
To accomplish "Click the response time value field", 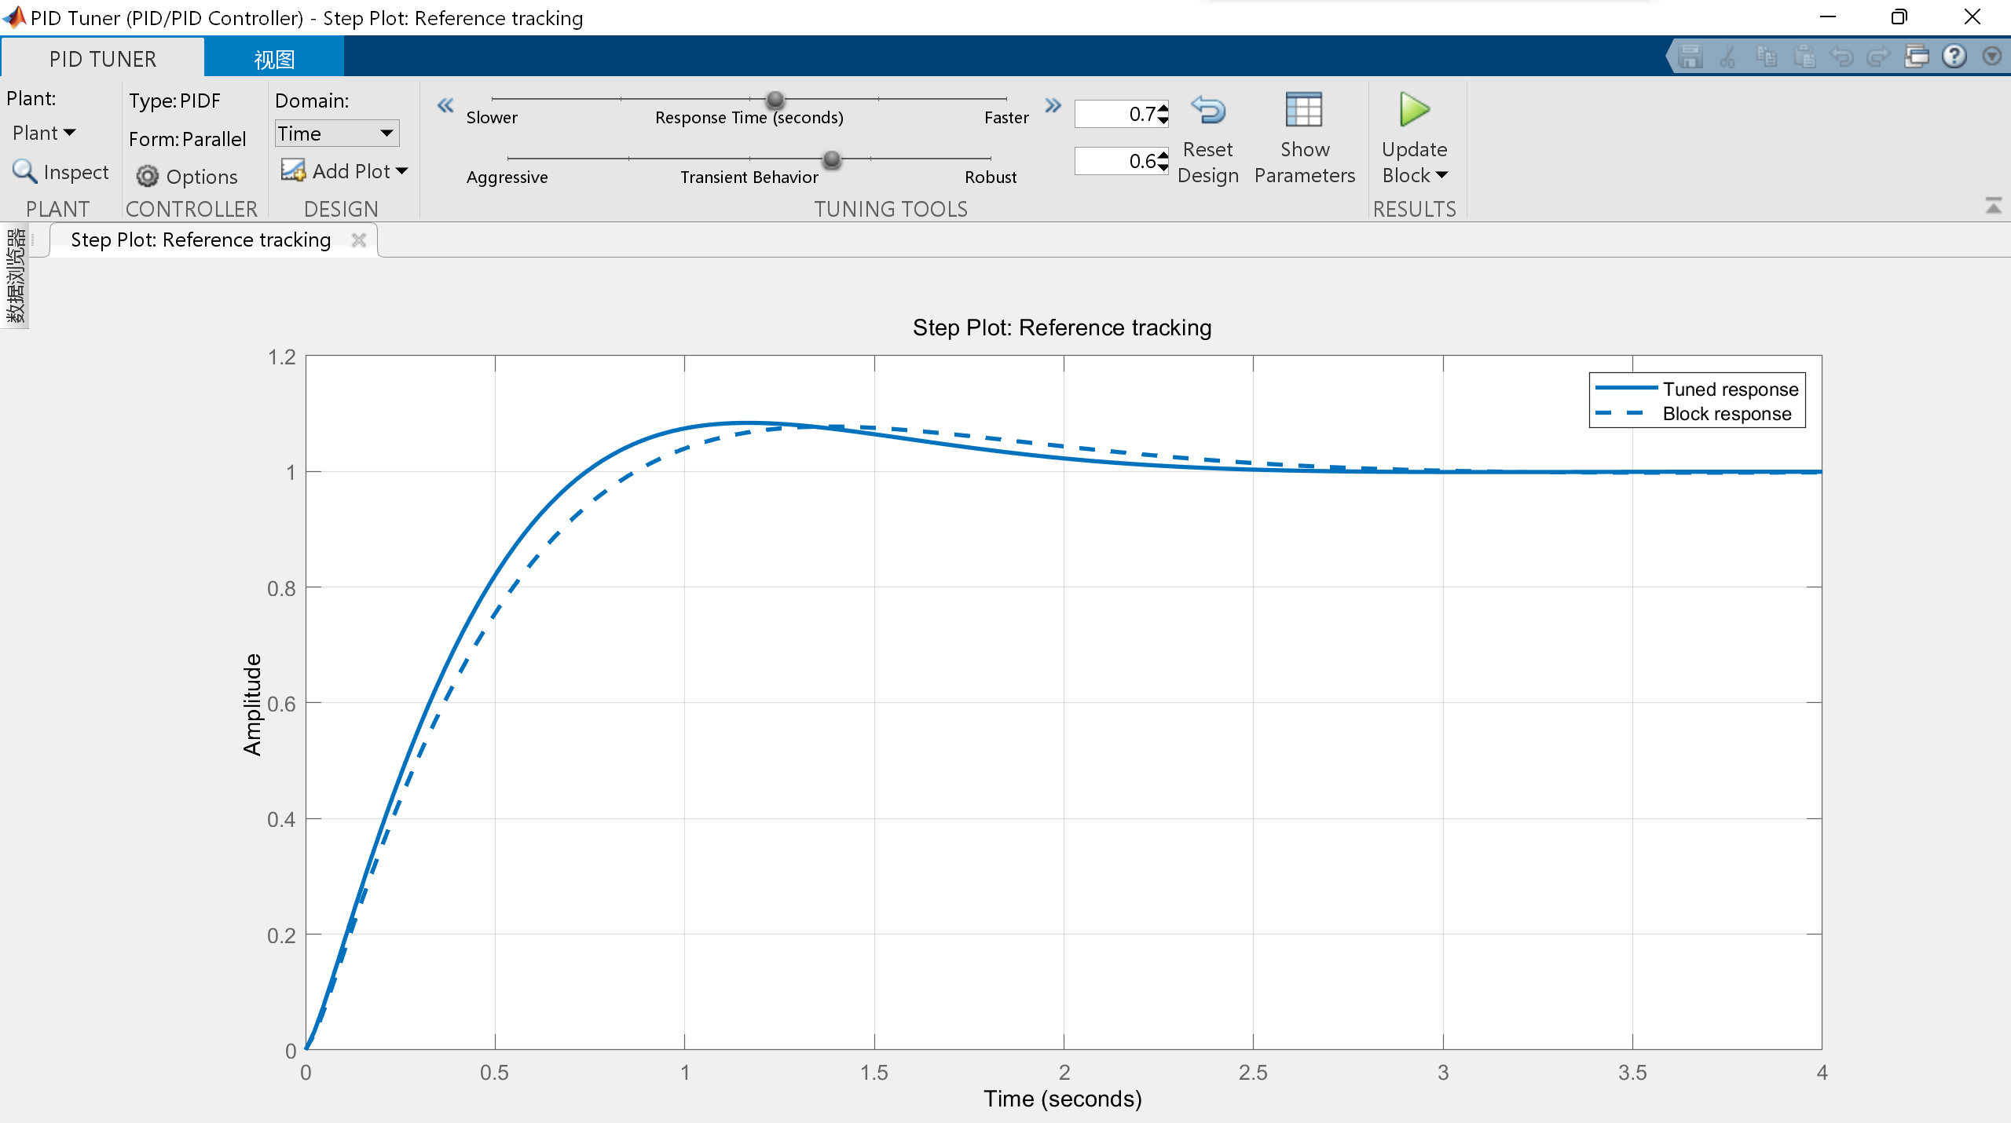I will 1115,114.
